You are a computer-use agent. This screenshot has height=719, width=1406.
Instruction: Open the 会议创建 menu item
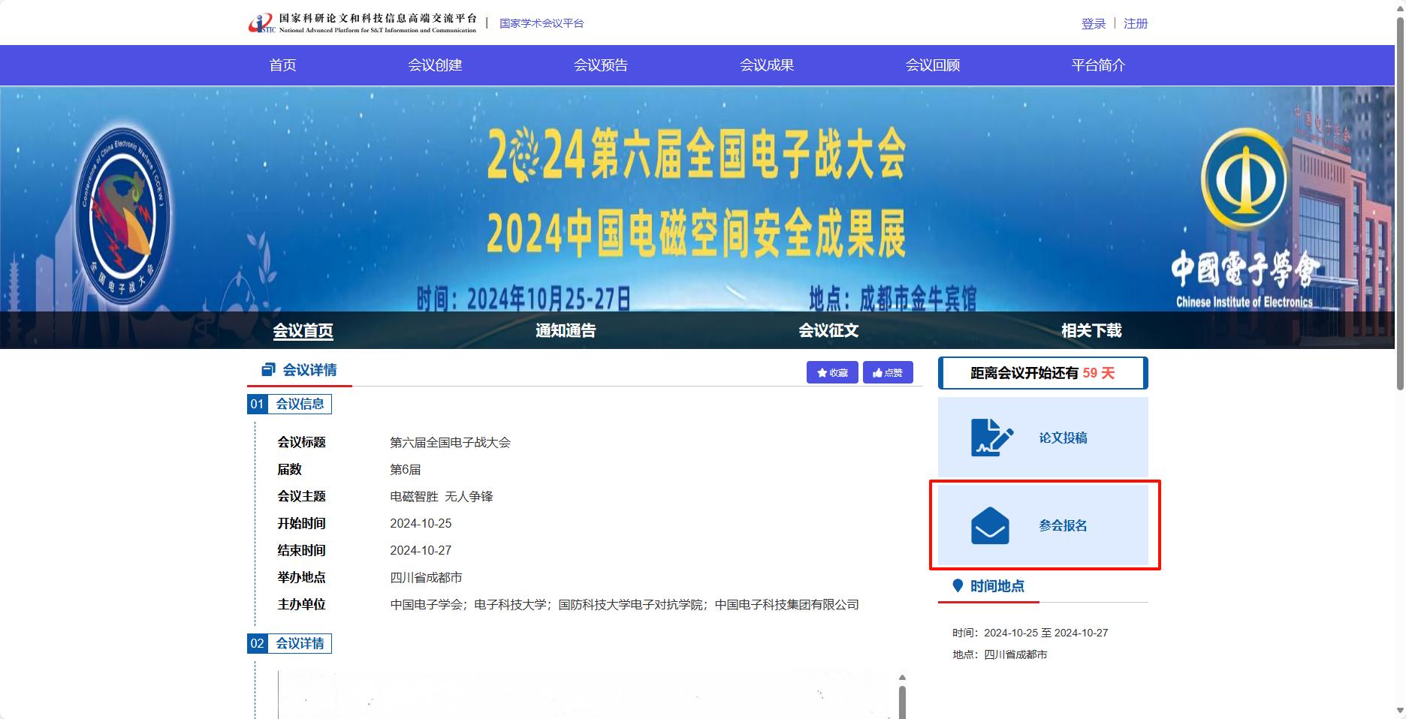click(435, 65)
